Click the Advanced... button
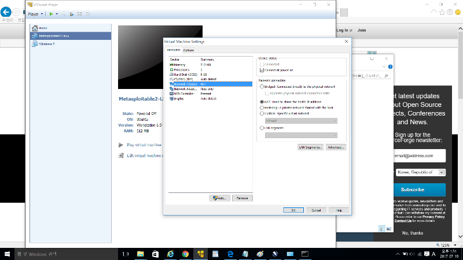The width and height of the screenshot is (463, 260). pos(336,147)
